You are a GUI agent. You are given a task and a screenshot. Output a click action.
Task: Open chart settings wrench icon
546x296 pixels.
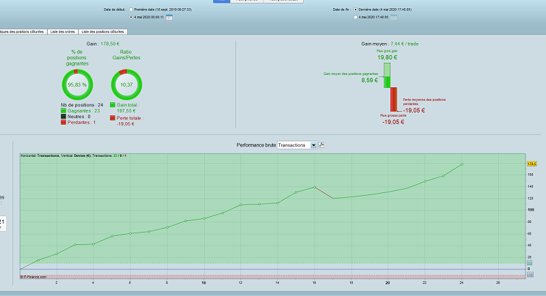321,145
